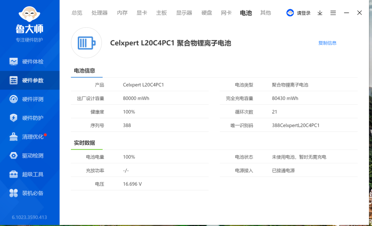Switch to the 显示器 tab
Viewport: 372px width, 226px height.
point(184,13)
